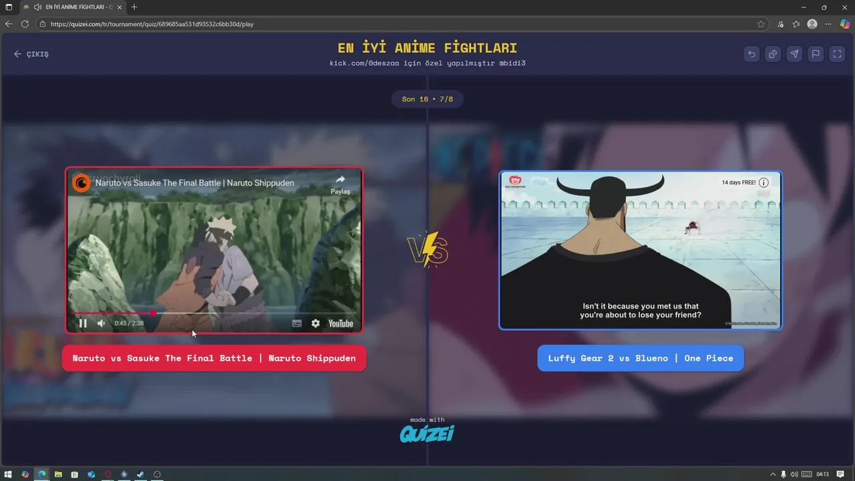Viewport: 855px width, 481px height.
Task: Click the microphone tray icon
Action: click(x=784, y=474)
